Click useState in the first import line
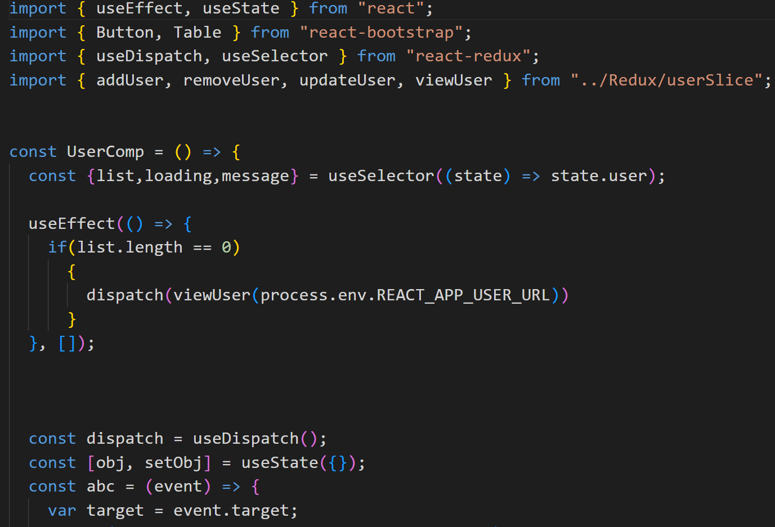Image resolution: width=775 pixels, height=527 pixels. pyautogui.click(x=241, y=8)
